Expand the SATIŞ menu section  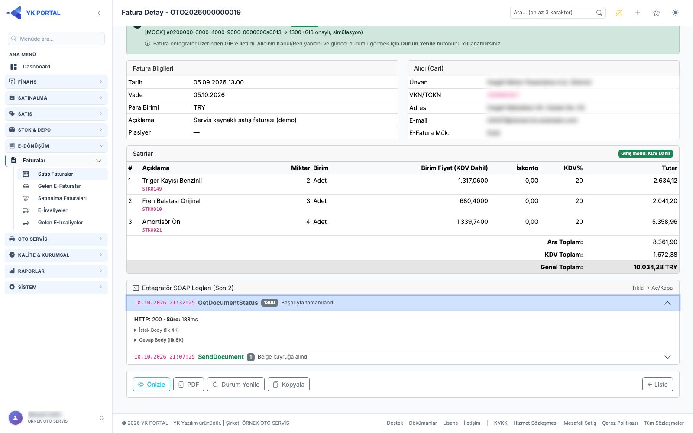pos(56,114)
